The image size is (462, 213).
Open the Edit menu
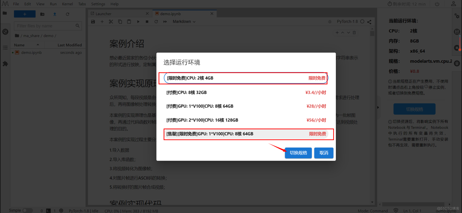click(x=28, y=4)
